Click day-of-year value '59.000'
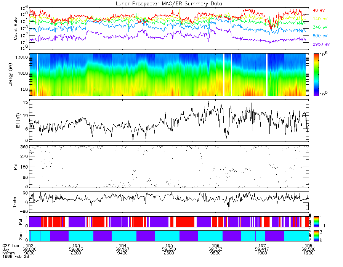The image size is (343, 267). point(29,249)
